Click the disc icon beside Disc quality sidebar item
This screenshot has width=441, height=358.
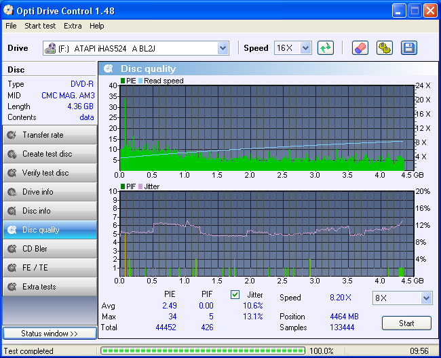12,230
